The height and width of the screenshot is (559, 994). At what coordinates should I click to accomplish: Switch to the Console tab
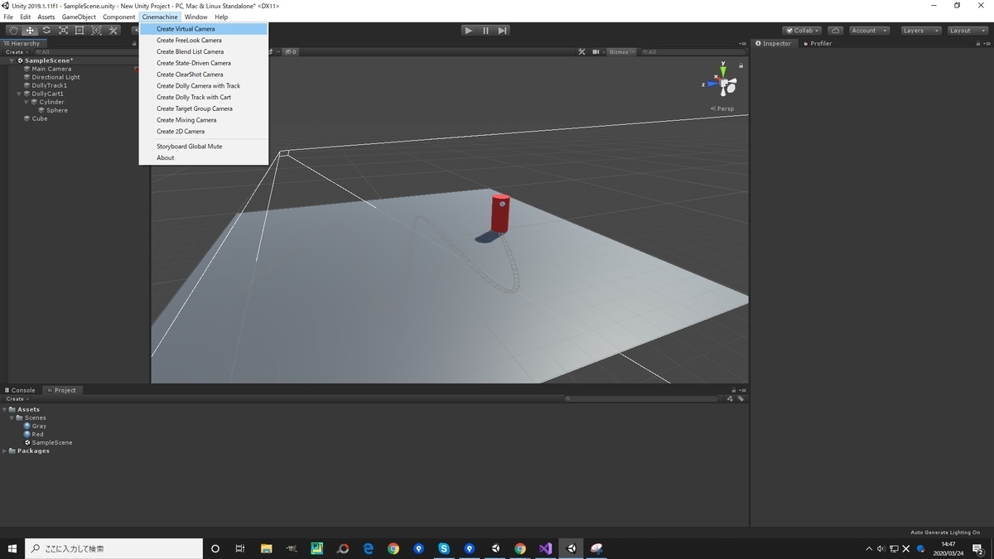tap(20, 390)
